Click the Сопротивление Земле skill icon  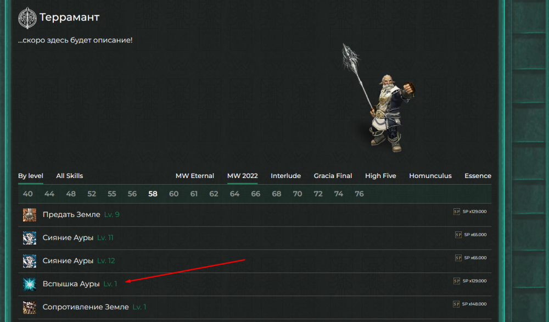[x=30, y=307]
